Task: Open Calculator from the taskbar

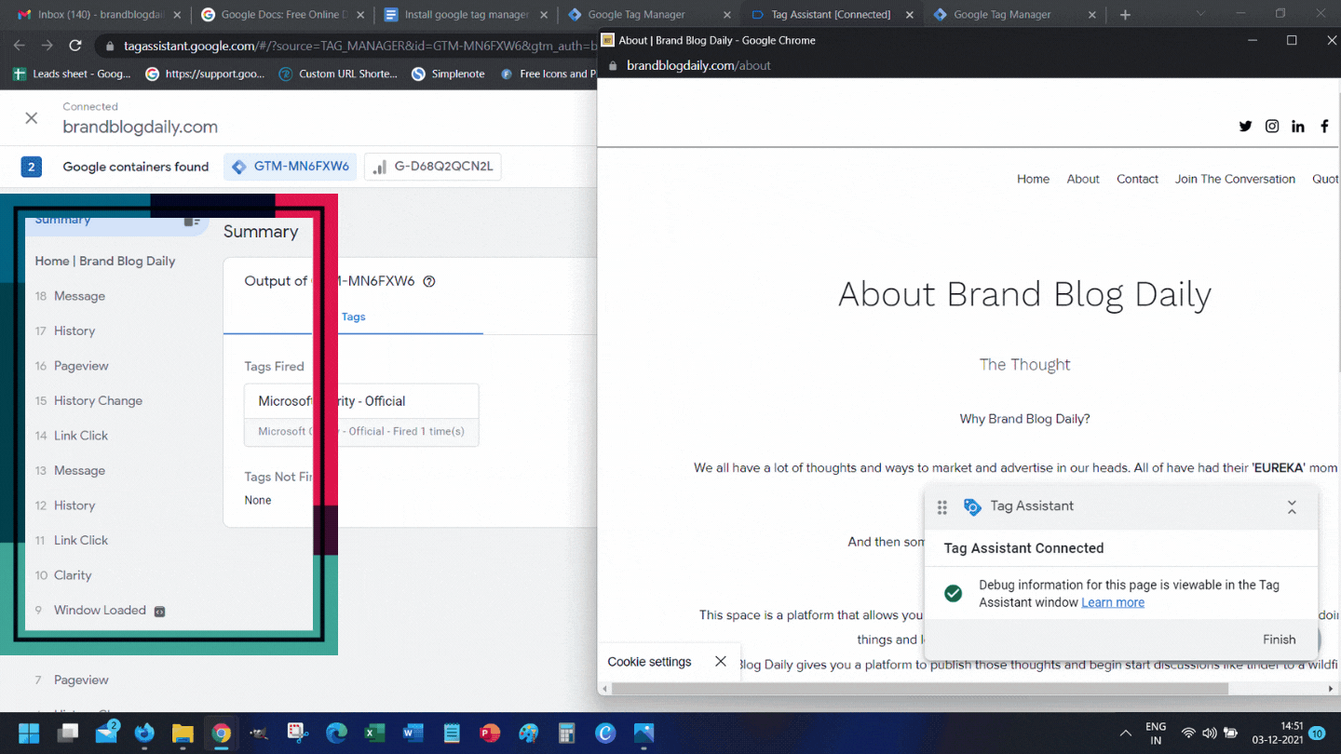Action: pyautogui.click(x=566, y=734)
